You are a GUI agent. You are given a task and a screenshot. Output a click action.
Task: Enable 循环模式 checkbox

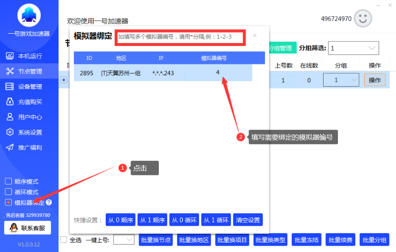tap(8, 192)
